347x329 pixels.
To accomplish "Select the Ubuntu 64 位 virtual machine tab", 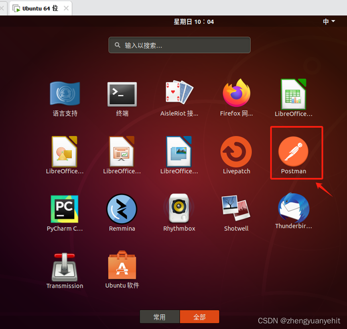I will [x=40, y=8].
